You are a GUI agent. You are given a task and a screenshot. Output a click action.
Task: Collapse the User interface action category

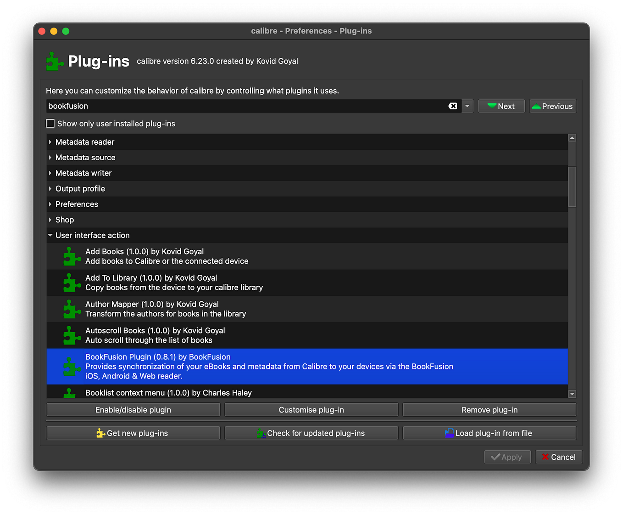(x=50, y=235)
